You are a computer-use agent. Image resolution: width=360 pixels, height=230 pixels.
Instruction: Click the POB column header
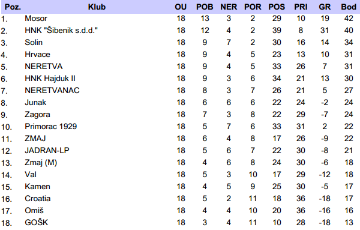[x=205, y=7]
